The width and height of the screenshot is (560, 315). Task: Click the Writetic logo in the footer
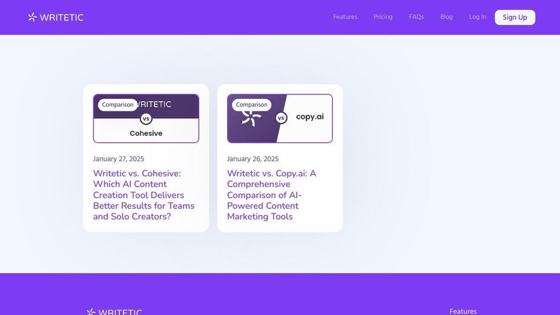[114, 312]
